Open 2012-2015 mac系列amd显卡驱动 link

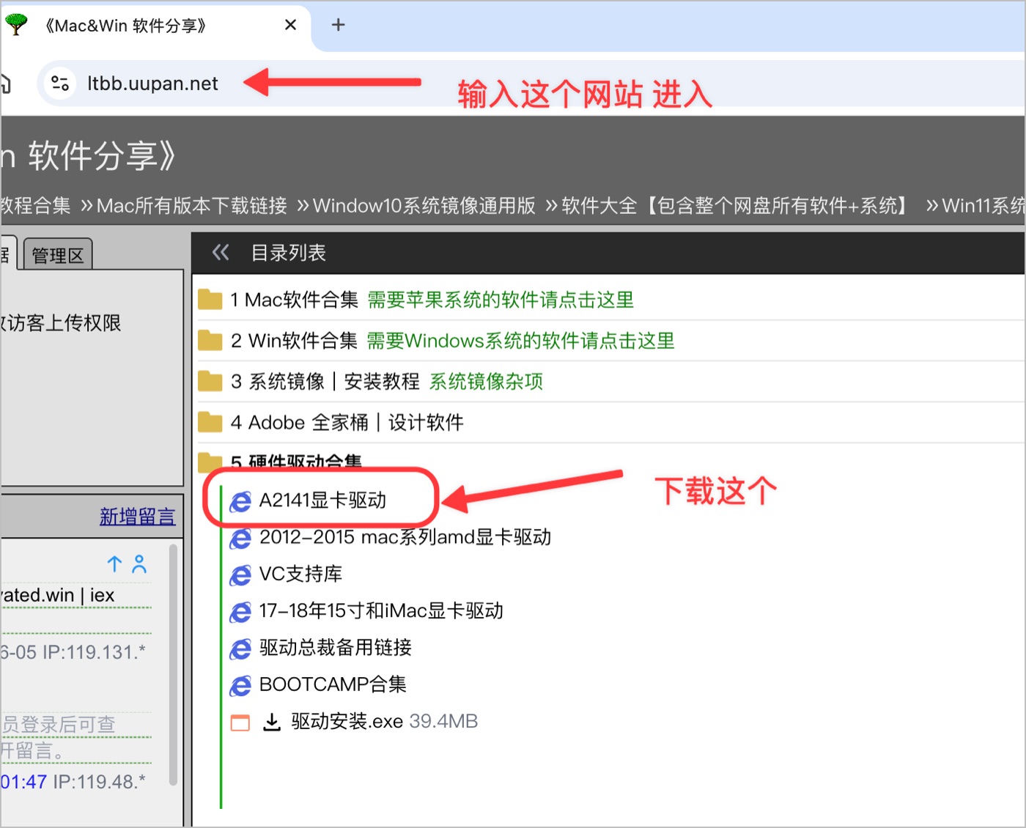click(405, 537)
